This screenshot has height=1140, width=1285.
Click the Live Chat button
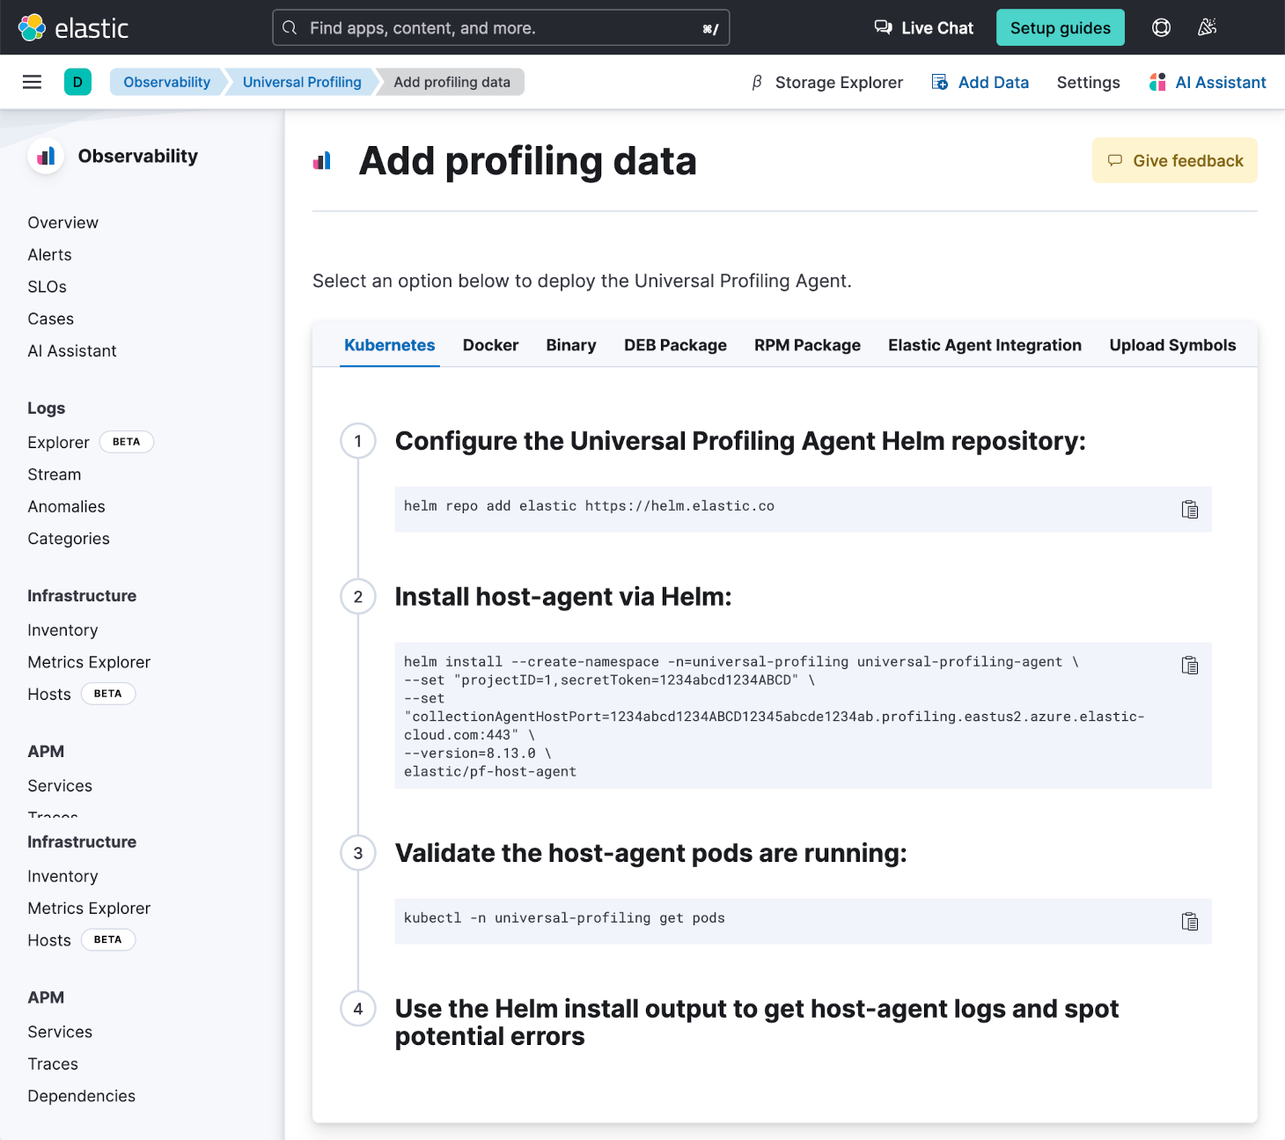click(x=923, y=27)
